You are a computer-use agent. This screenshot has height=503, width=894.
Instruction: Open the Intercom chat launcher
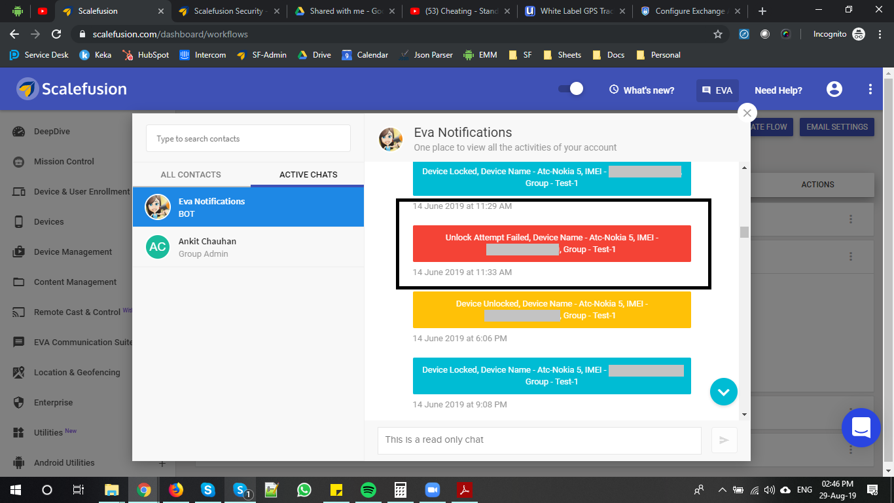(861, 427)
